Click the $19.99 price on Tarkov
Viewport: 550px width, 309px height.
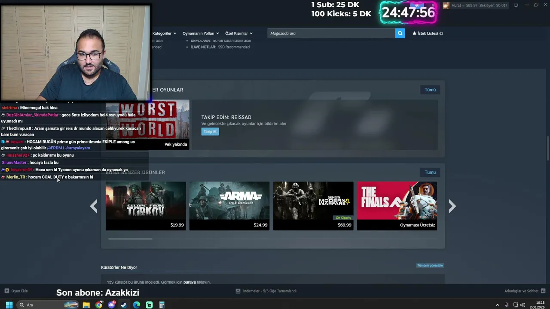coord(177,225)
